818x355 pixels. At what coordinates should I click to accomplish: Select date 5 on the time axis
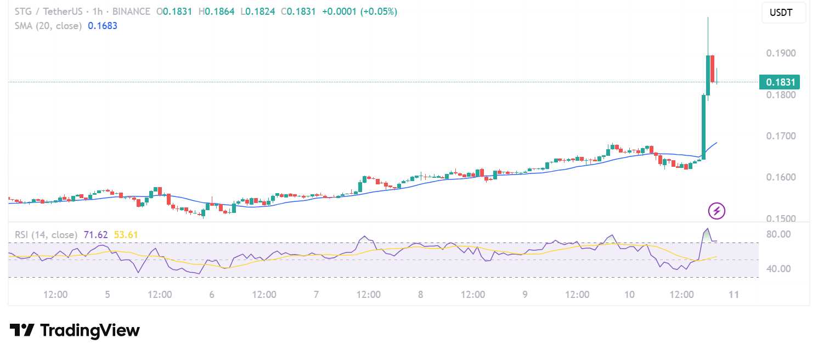(x=107, y=295)
